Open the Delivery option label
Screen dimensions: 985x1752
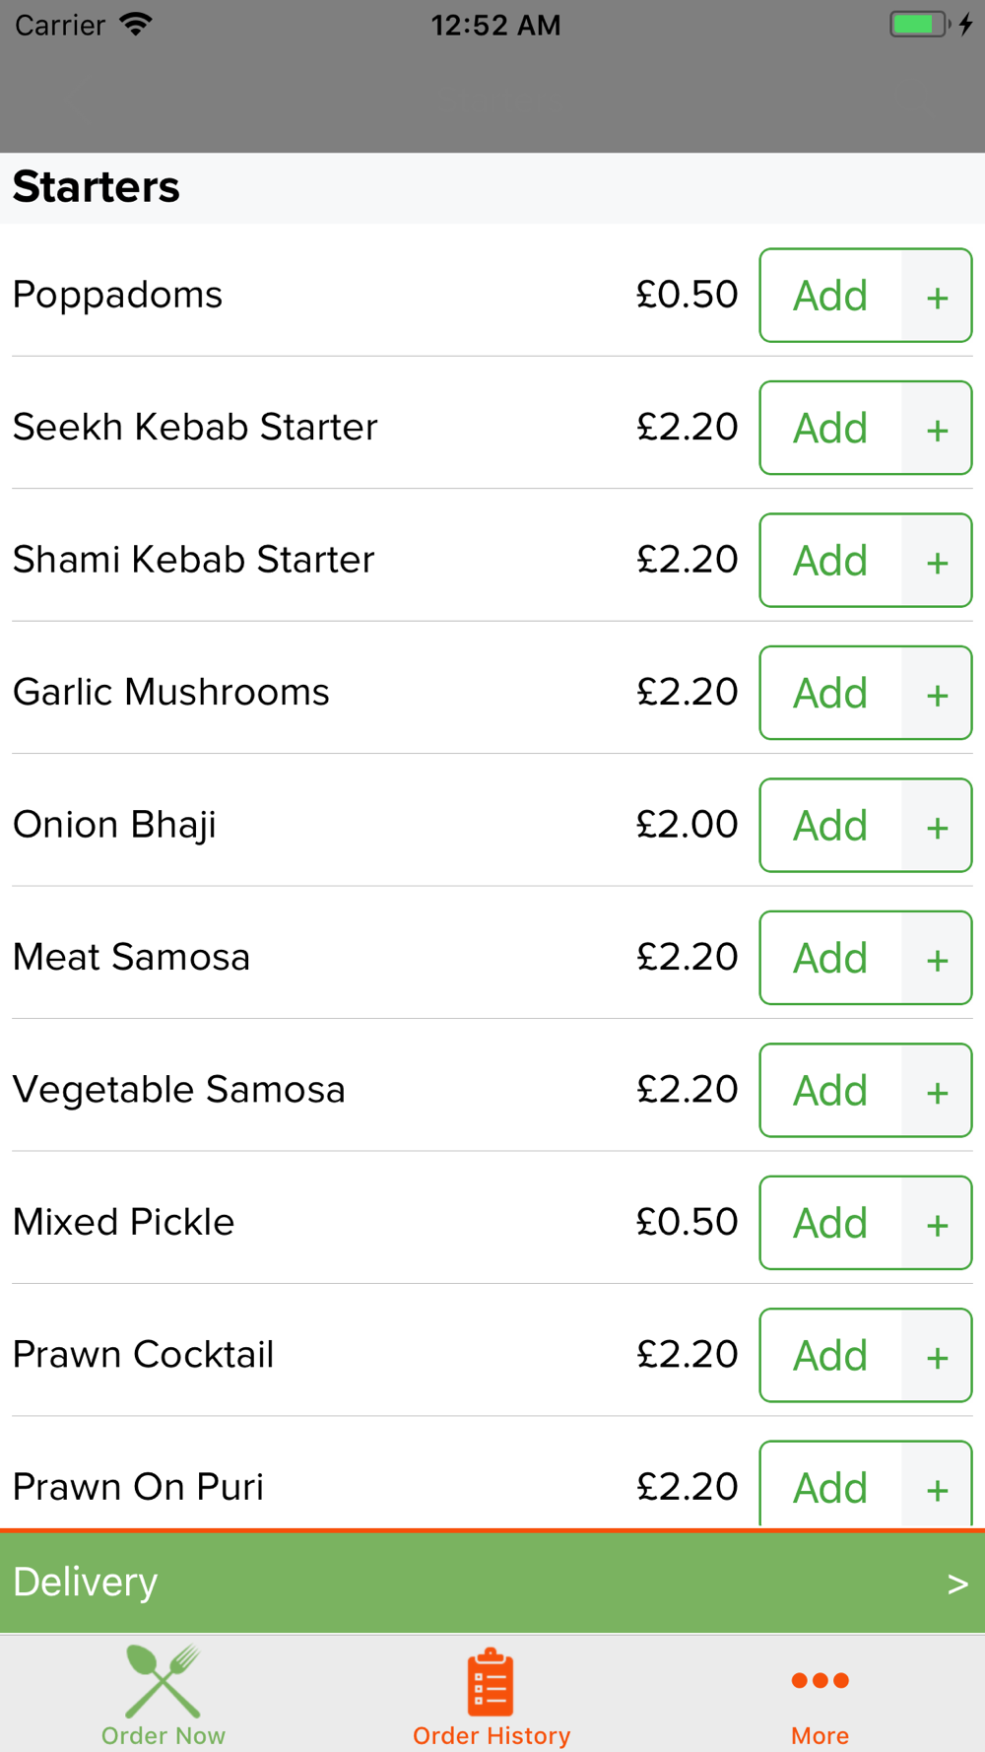click(x=85, y=1582)
